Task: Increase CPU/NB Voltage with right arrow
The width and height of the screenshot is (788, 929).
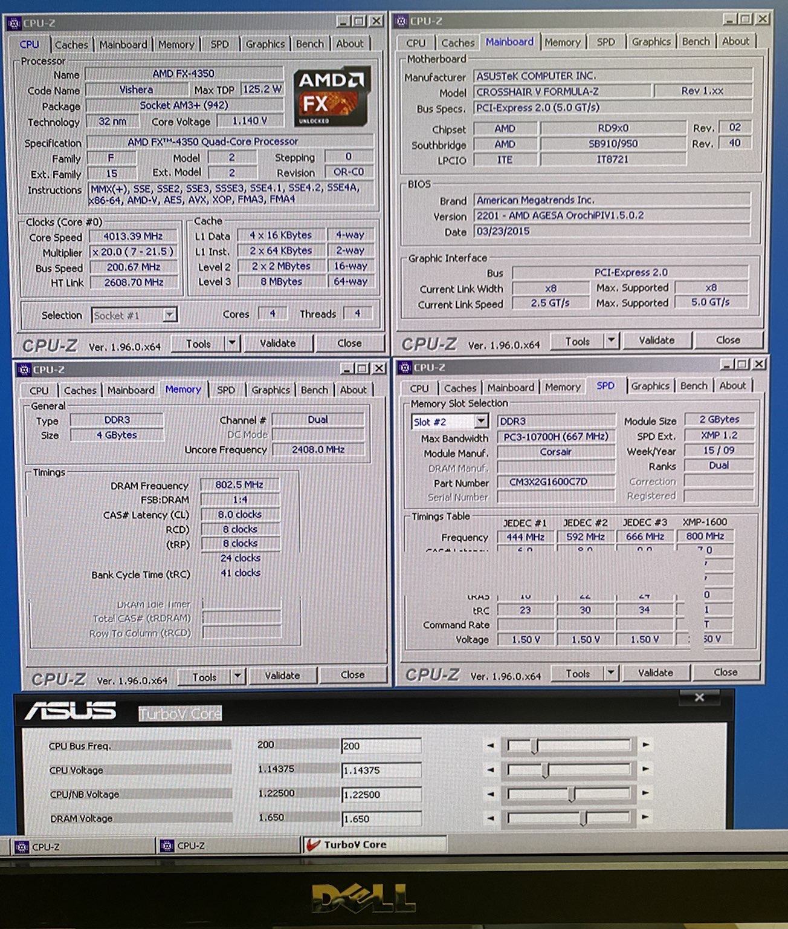Action: [645, 793]
